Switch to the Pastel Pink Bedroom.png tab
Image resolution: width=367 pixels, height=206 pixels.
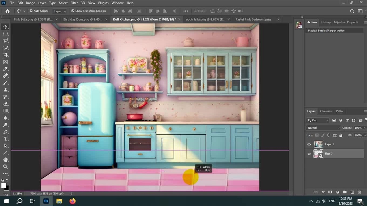[x=253, y=19]
